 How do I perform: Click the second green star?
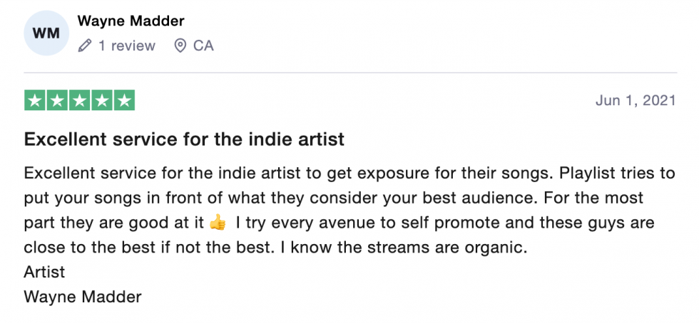57,100
